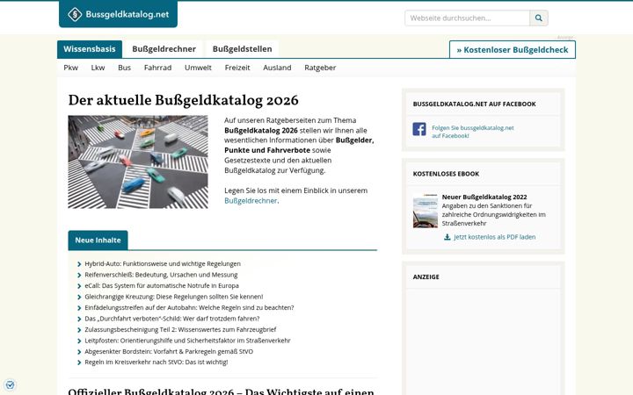Open the Ausland menu item

pyautogui.click(x=277, y=68)
